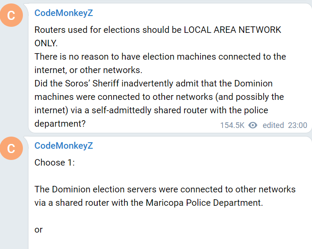Click the 23:00 timestamp
This screenshot has width=312, height=249.
click(297, 125)
